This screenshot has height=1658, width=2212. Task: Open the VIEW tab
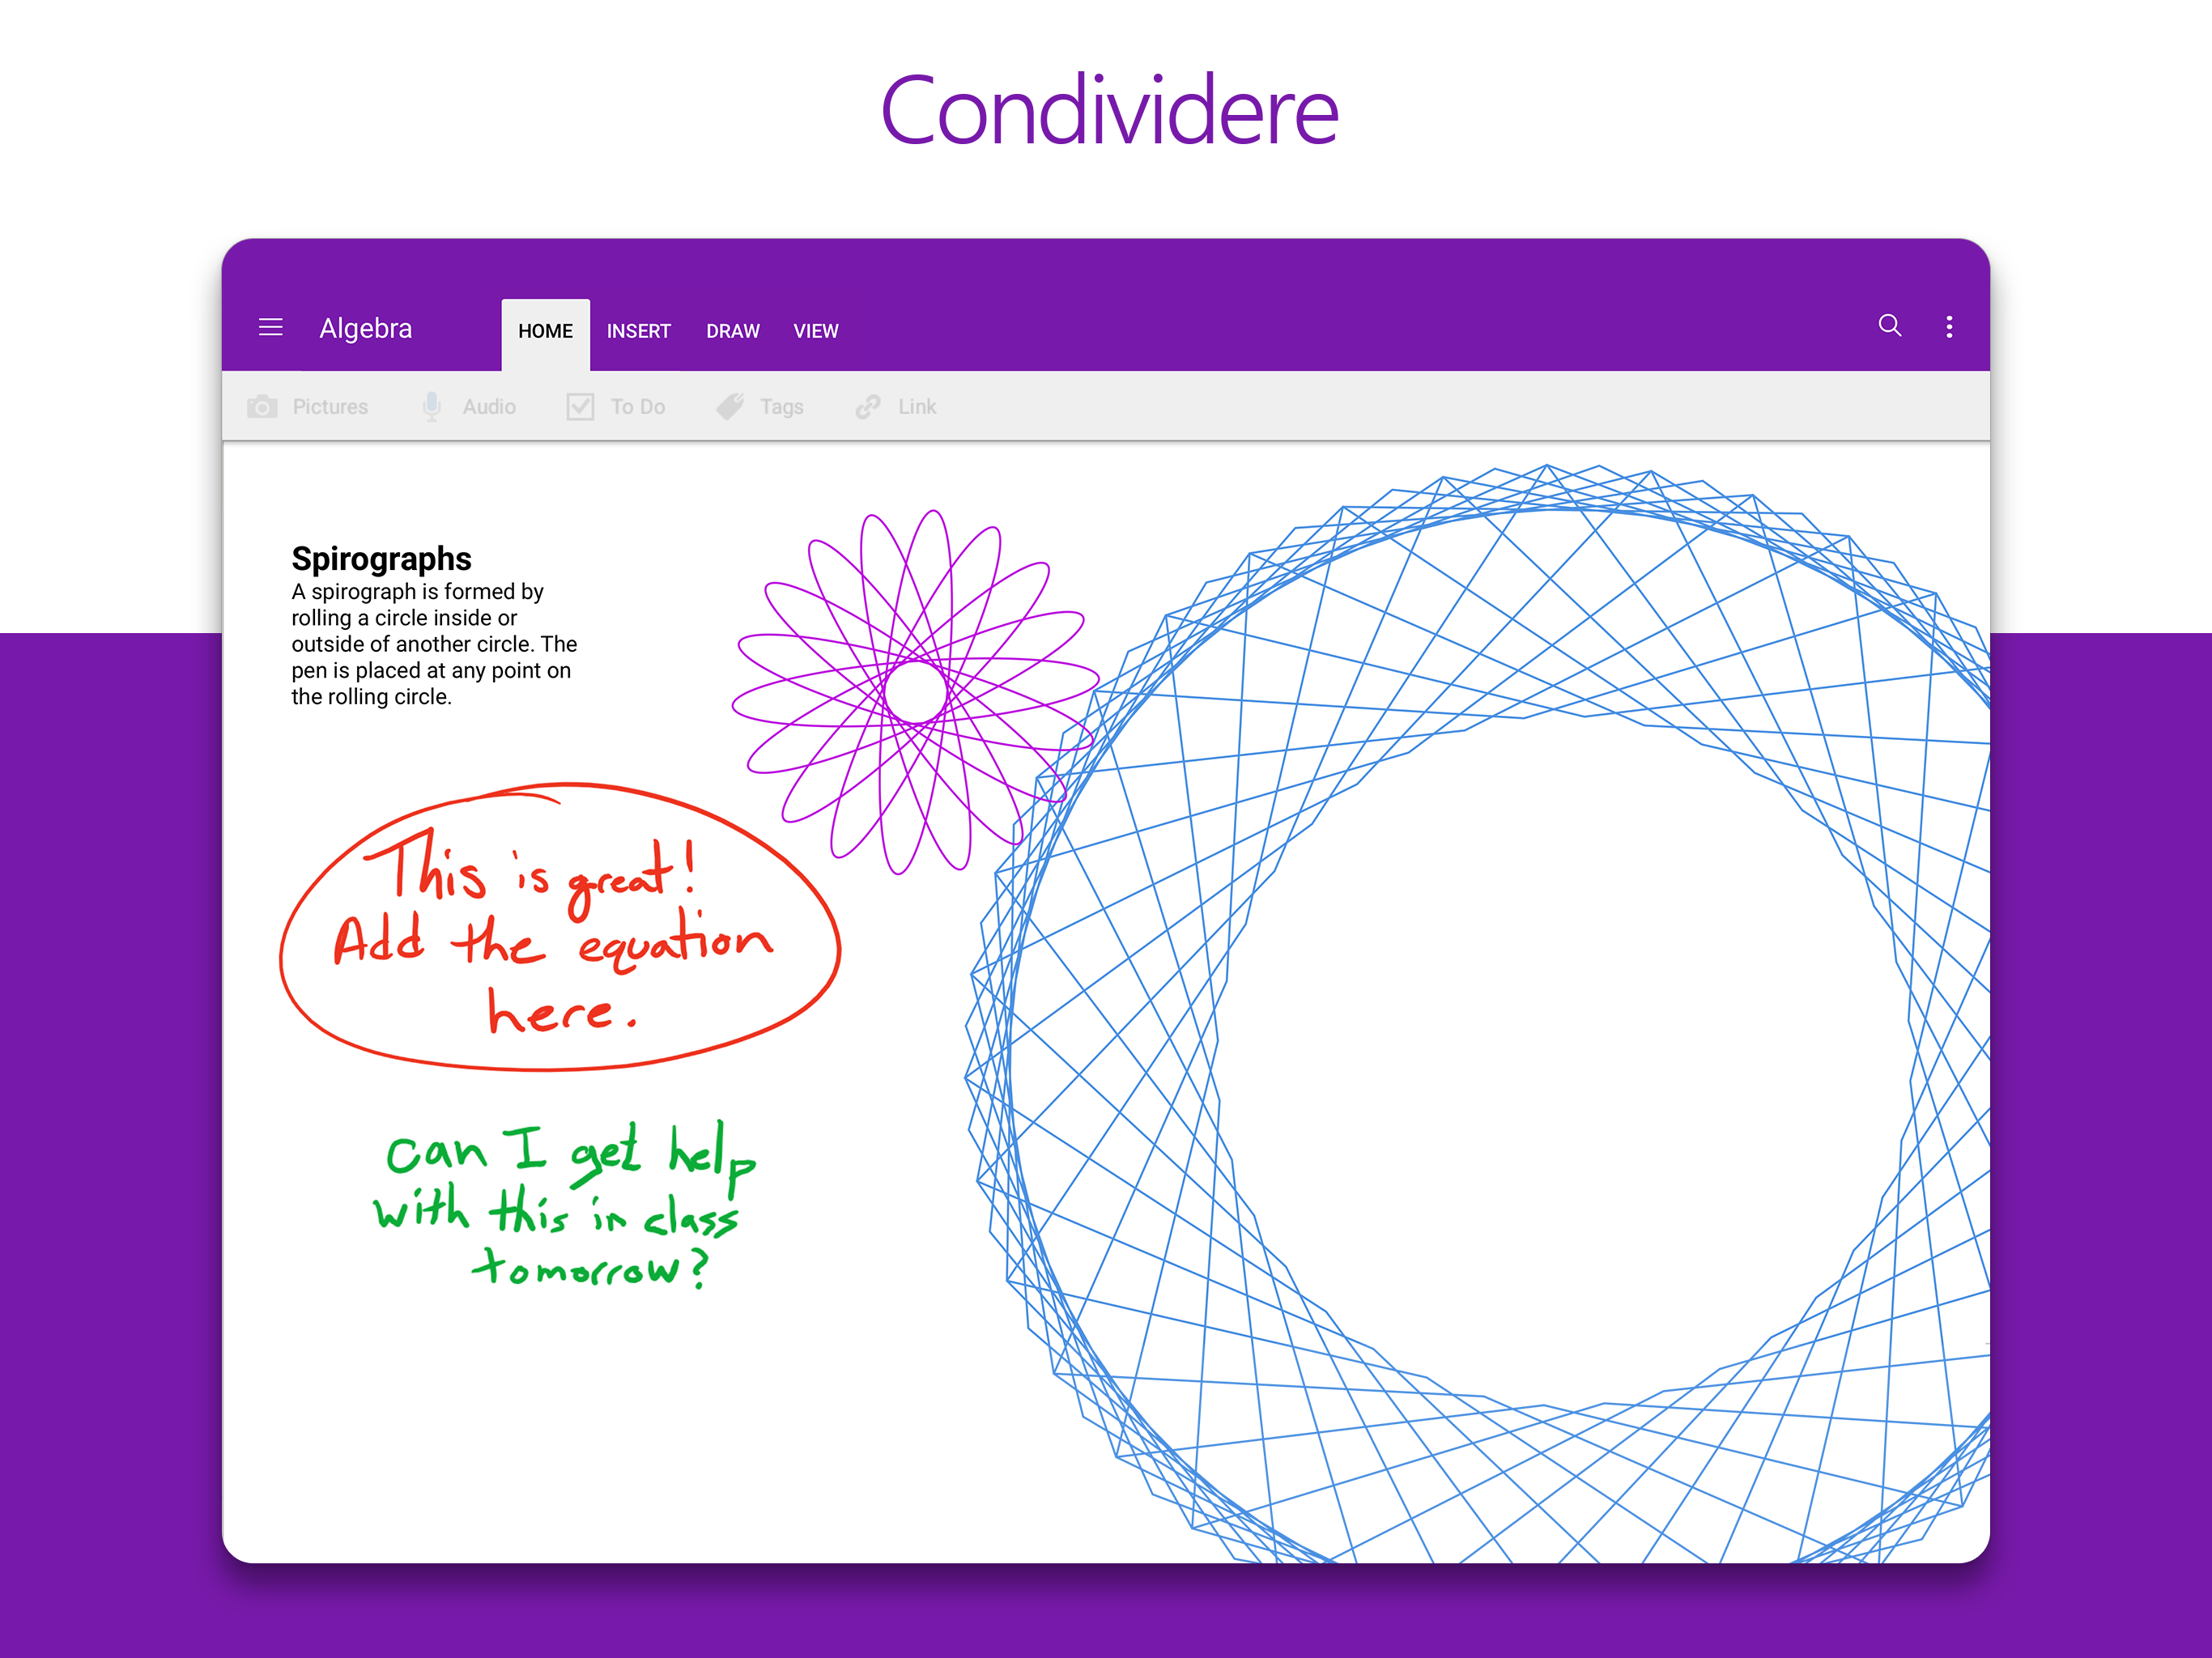pos(815,332)
